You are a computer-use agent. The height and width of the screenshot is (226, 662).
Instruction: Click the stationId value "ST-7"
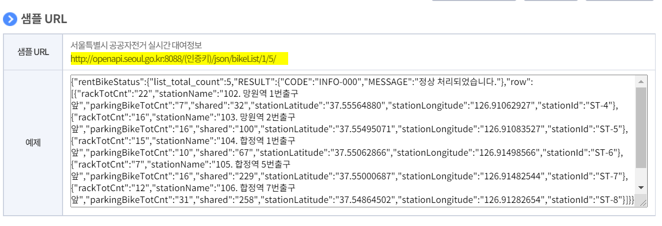pyautogui.click(x=607, y=176)
